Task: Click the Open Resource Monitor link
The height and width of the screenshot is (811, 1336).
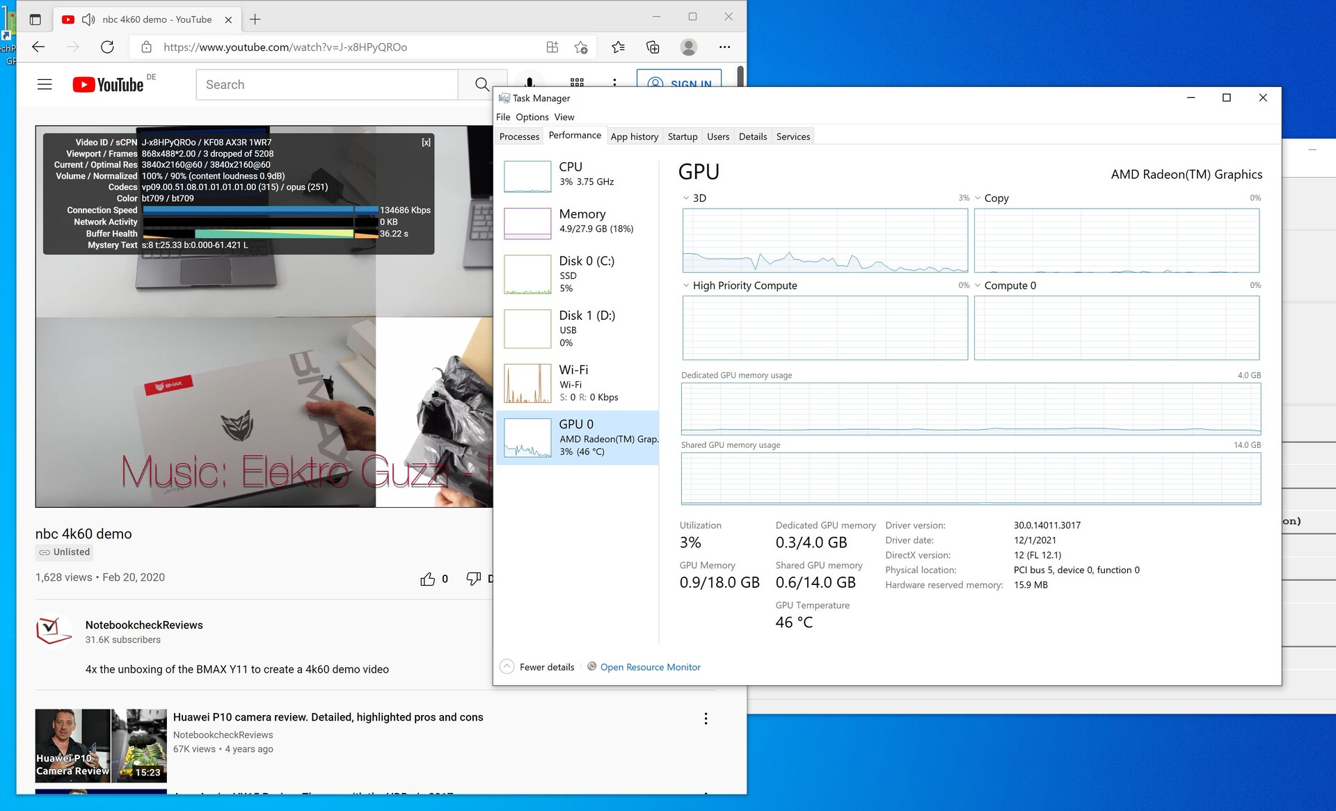Action: click(x=651, y=667)
